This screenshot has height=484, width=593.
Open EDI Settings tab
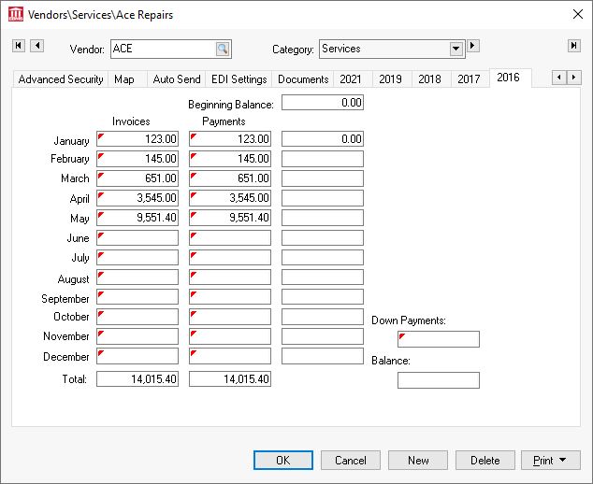point(239,79)
